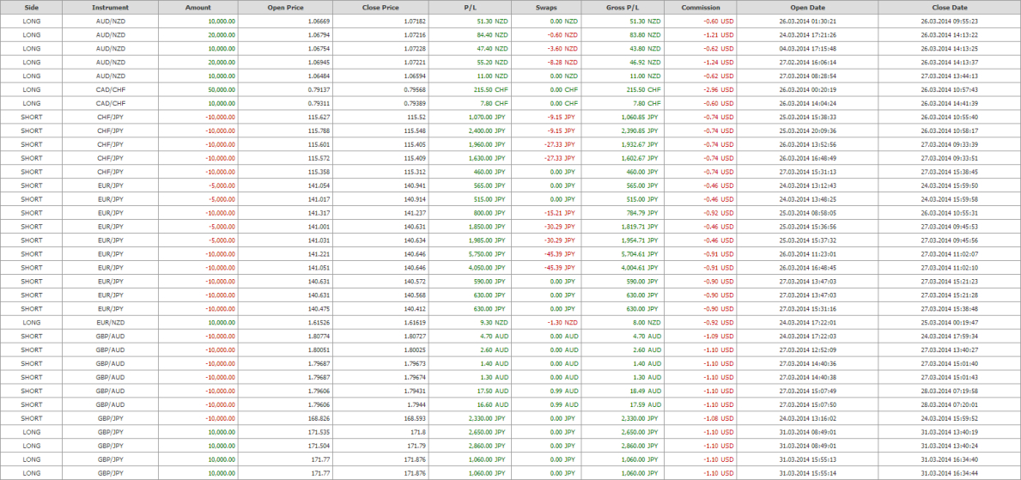Select close date 27.03.2014 15:21:28
This screenshot has height=480, width=1021.
[950, 295]
